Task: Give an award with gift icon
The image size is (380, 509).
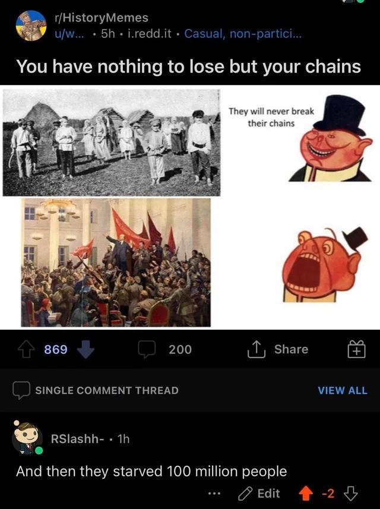Action: [x=357, y=349]
